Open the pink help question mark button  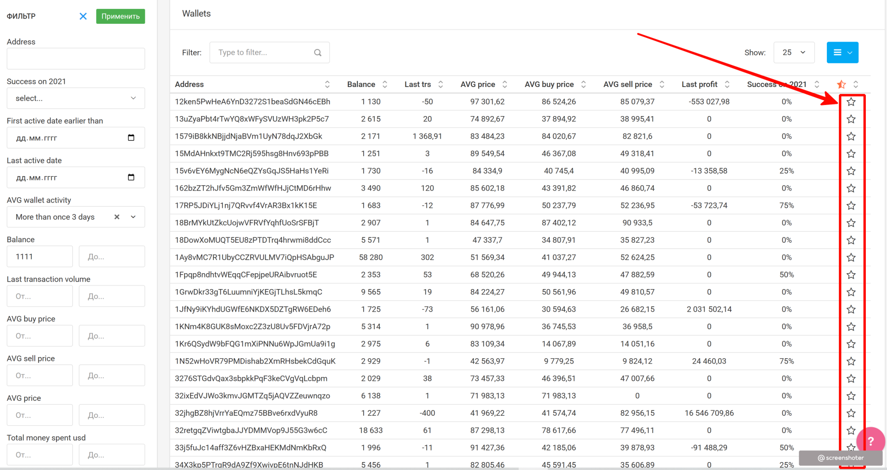tap(870, 441)
